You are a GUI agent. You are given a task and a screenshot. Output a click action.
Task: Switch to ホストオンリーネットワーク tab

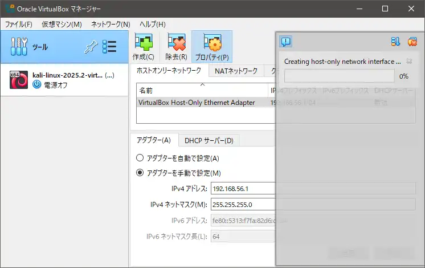click(169, 71)
